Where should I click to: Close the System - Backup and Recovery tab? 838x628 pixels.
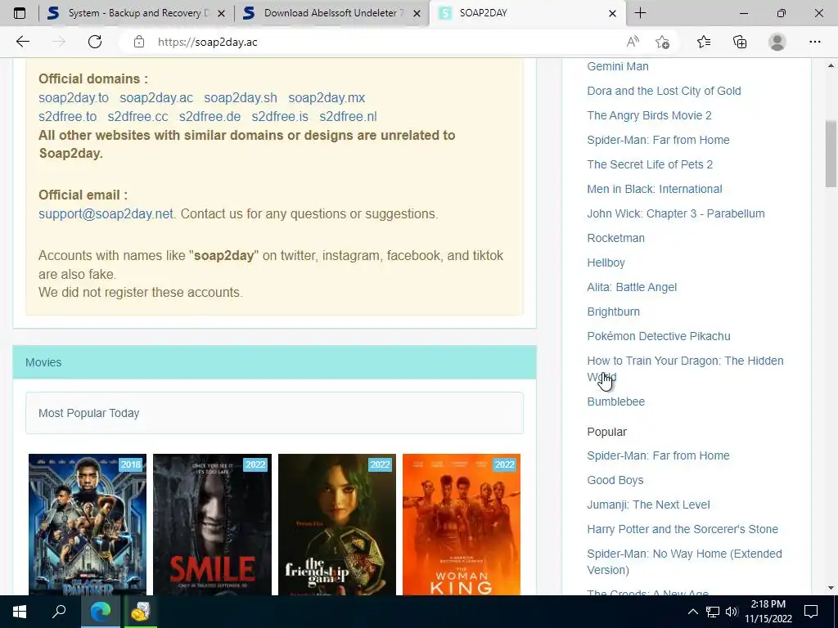pyautogui.click(x=222, y=13)
